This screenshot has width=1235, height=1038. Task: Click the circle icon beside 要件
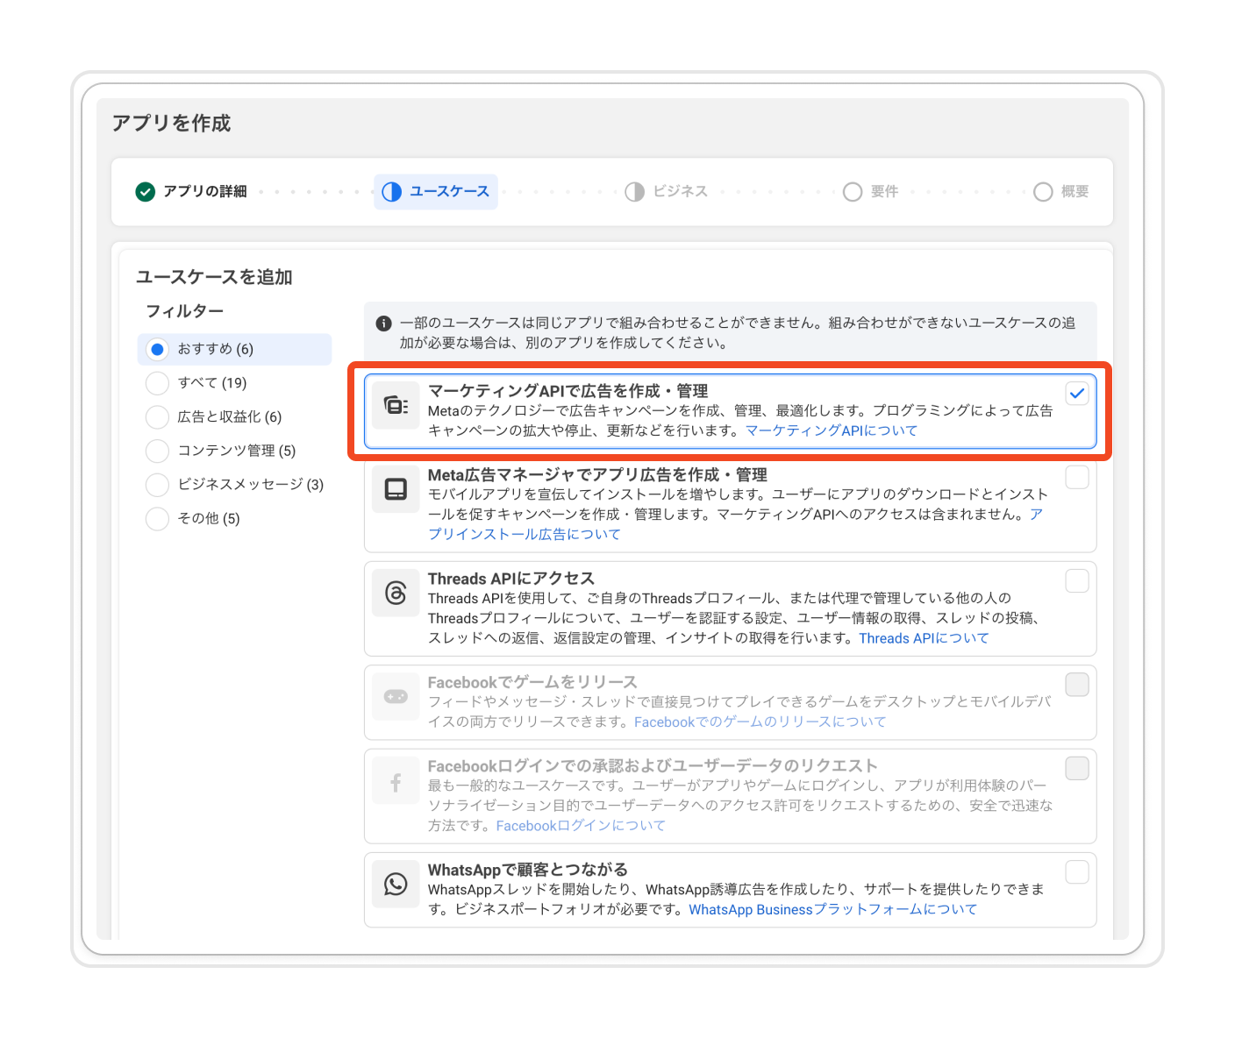click(x=853, y=191)
